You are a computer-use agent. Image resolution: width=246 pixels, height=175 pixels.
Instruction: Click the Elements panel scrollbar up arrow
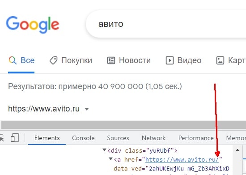coord(238,150)
